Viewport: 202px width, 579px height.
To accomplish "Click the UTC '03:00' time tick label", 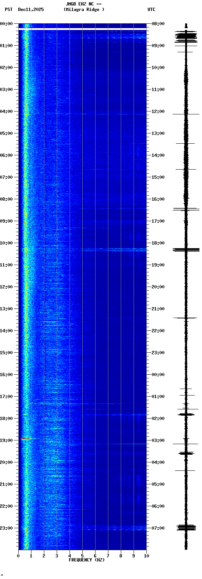I will [x=158, y=440].
